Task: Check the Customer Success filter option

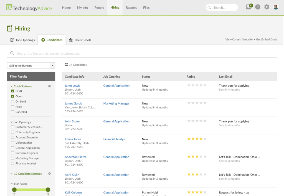Action: [12, 127]
